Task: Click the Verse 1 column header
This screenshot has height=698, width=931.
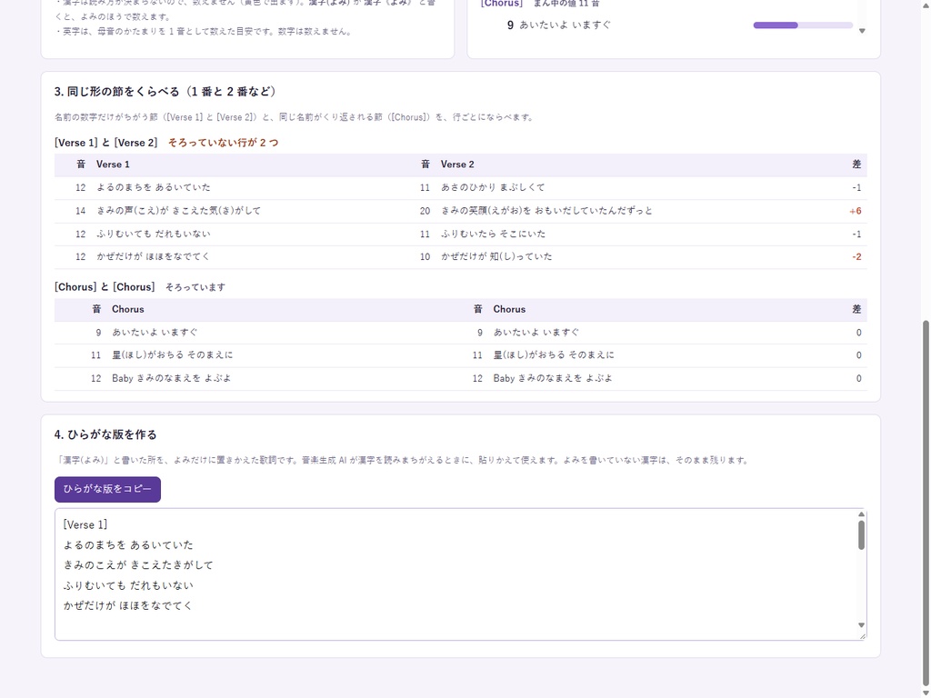Action: point(113,165)
